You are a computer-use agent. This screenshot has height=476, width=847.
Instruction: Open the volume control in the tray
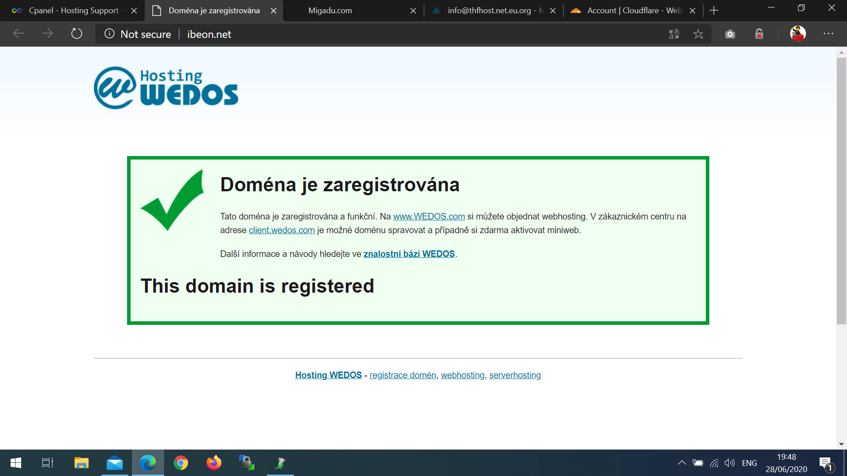730,463
